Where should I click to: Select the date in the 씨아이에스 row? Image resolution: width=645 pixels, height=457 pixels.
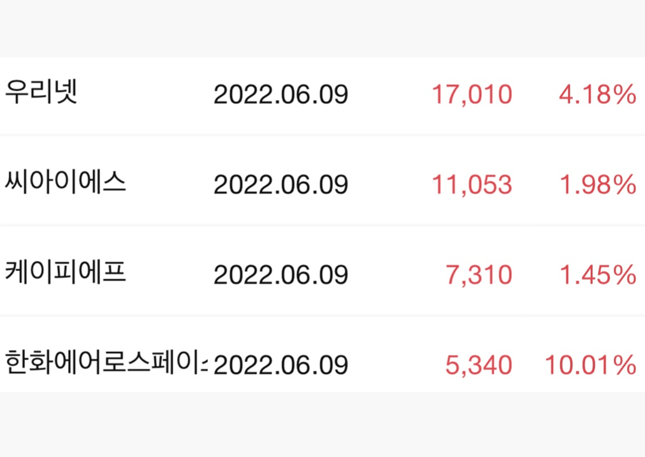tap(280, 185)
